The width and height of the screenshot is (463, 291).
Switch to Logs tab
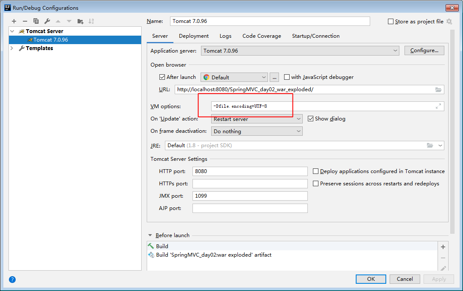coord(225,36)
